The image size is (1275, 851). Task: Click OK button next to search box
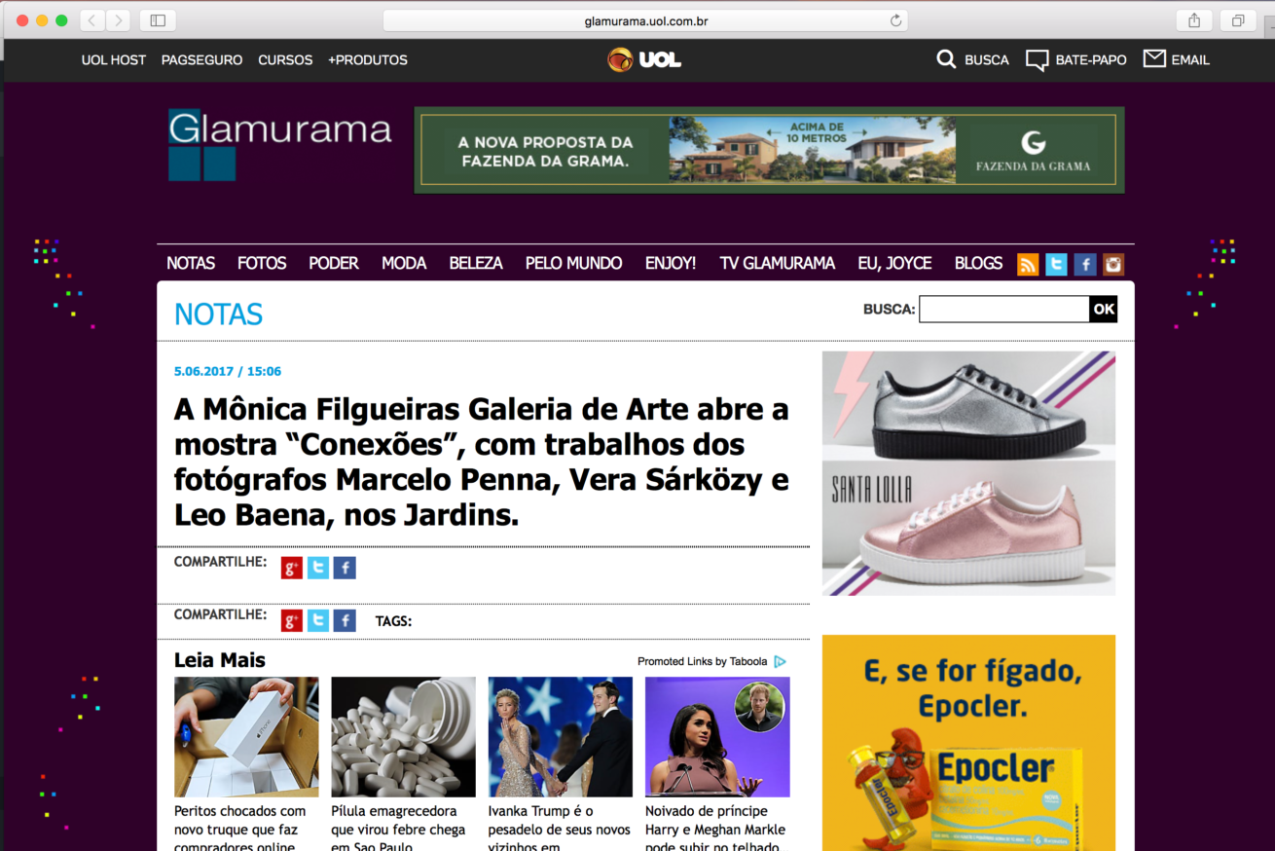[x=1104, y=310]
